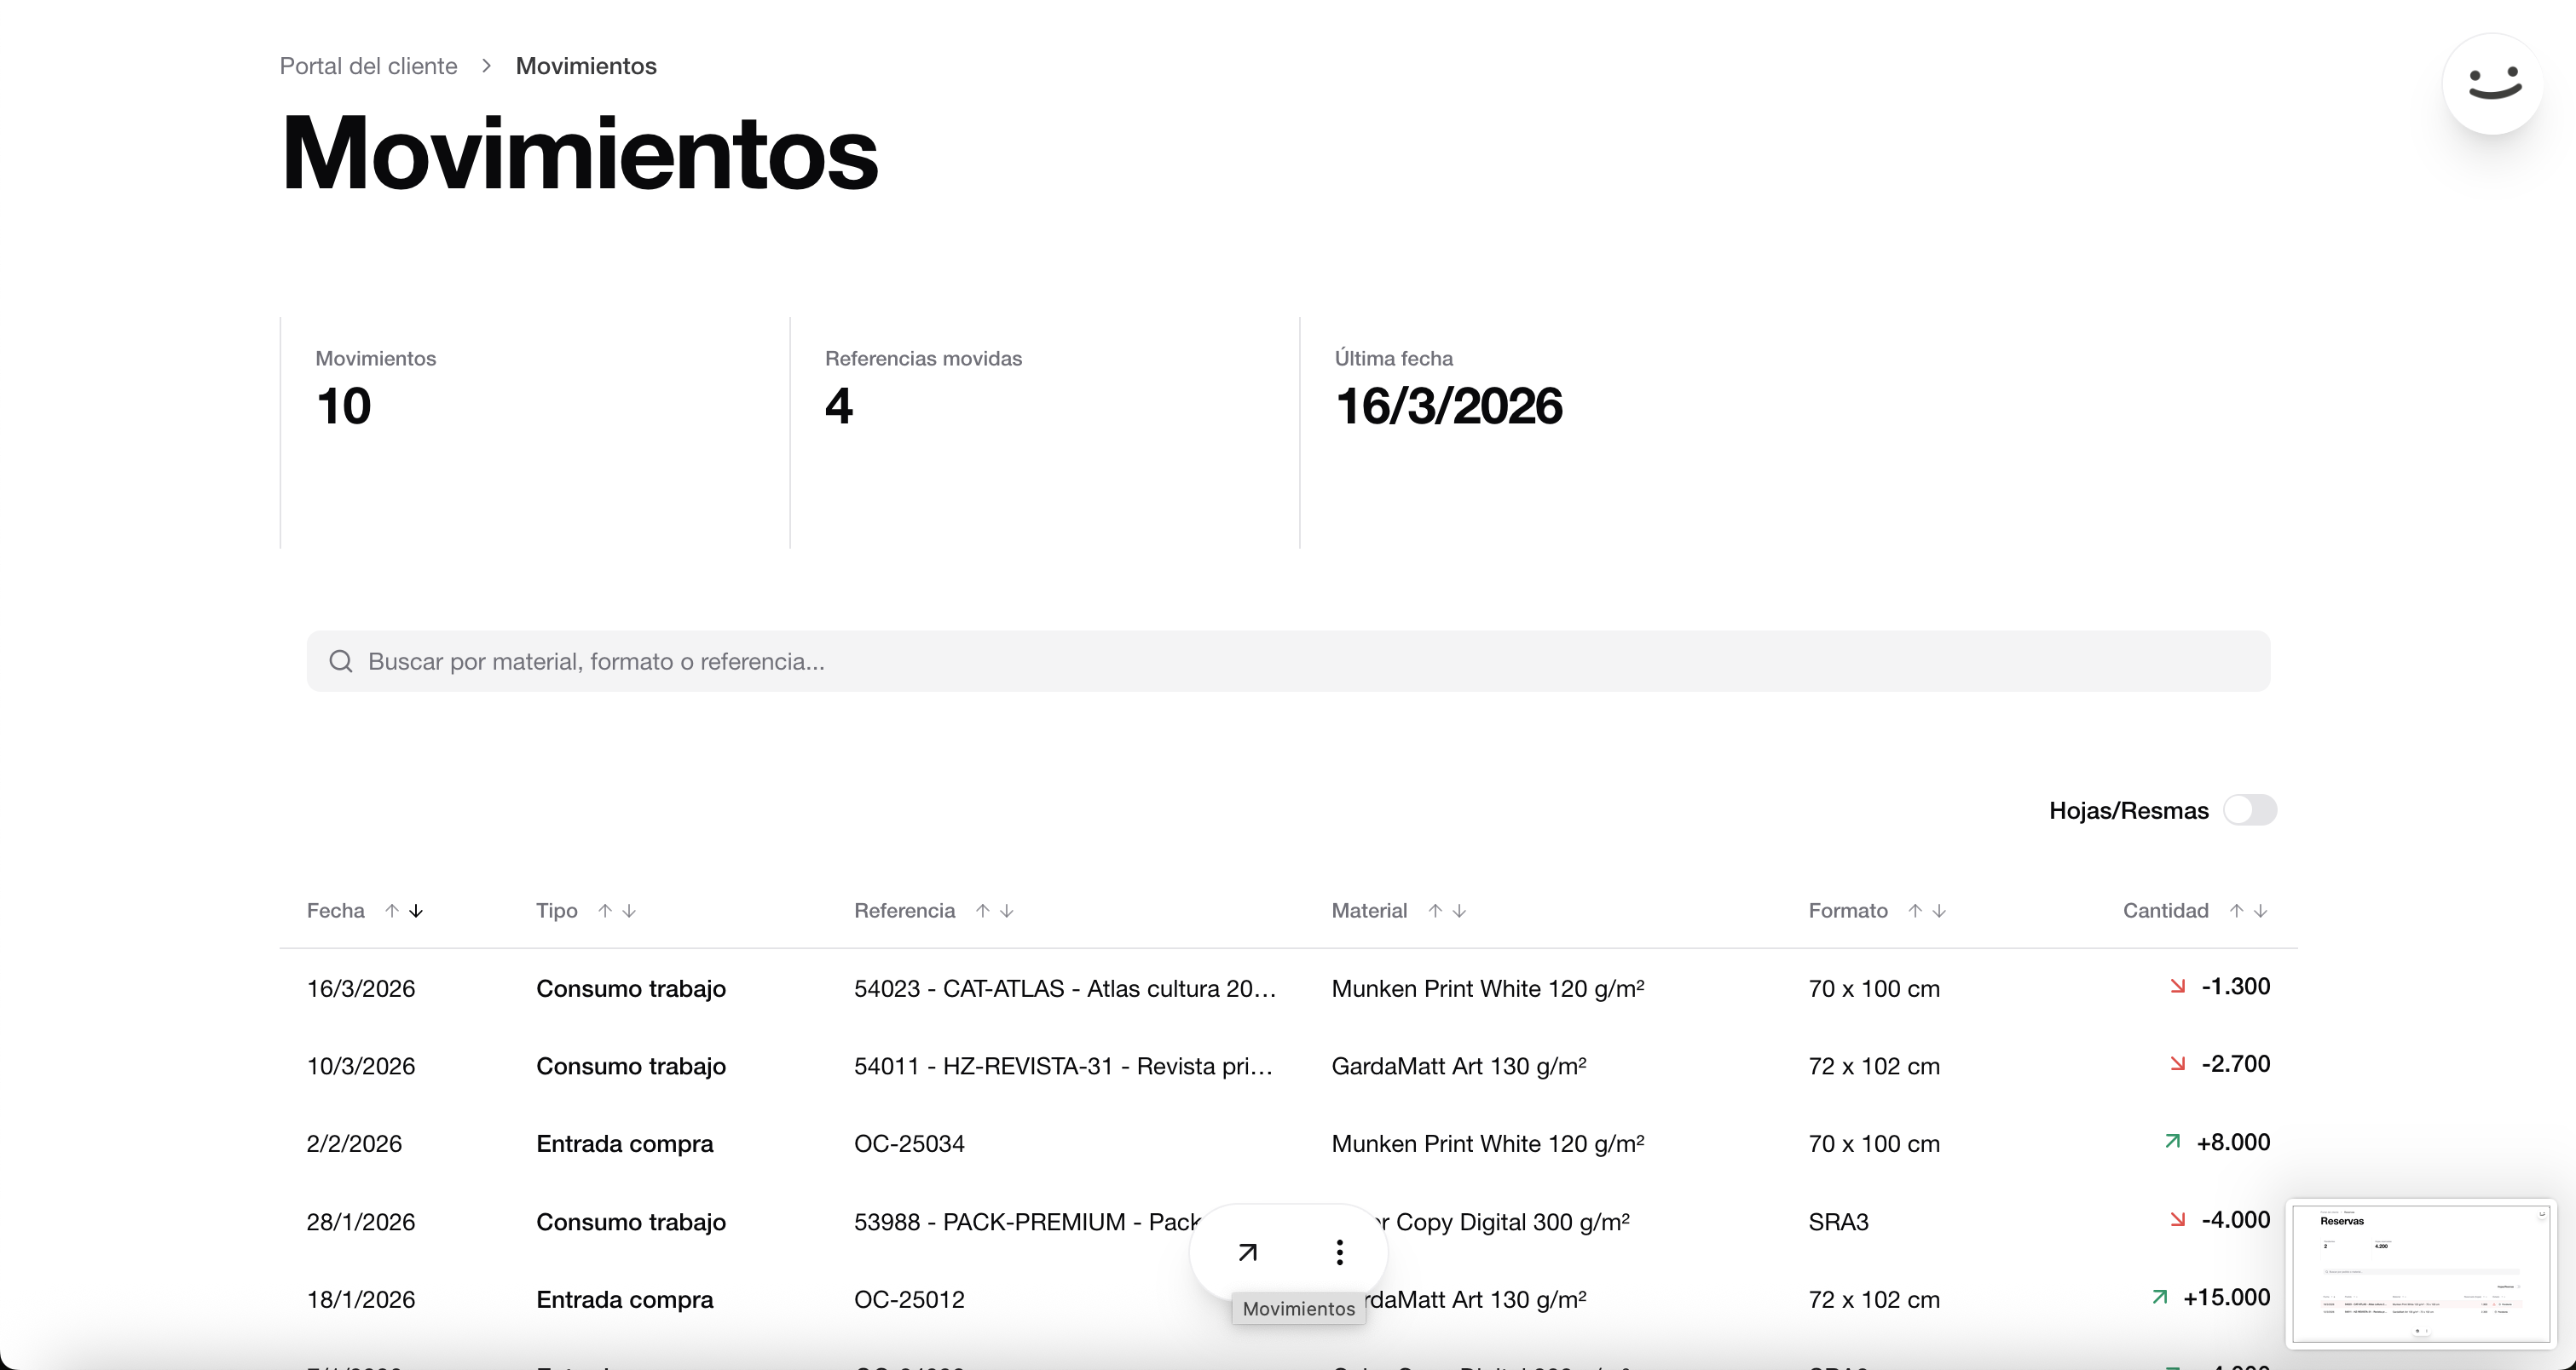Sort Formato descending with its down arrow

[x=1938, y=910]
